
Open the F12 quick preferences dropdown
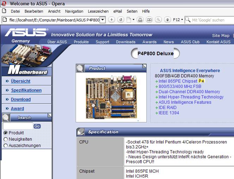[x=178, y=20]
